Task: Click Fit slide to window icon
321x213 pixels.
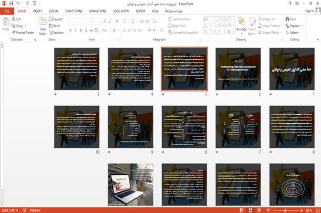Action: click(x=318, y=210)
